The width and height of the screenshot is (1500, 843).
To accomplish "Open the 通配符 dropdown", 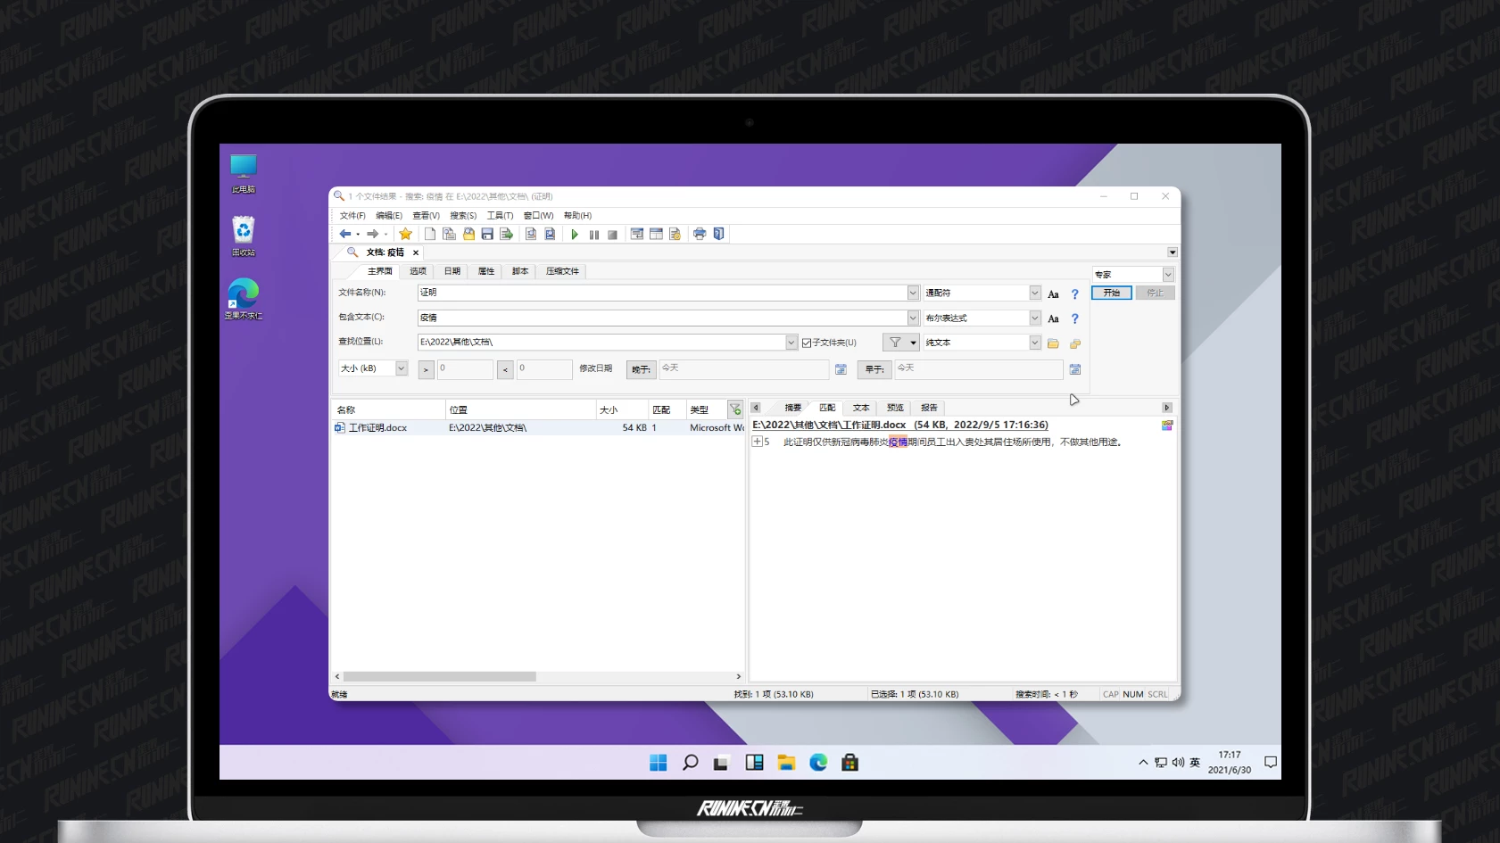I will click(x=1034, y=293).
